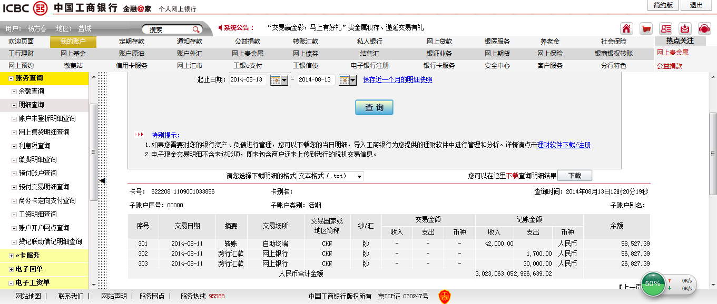This screenshot has height=304, width=717.
Task: Click the start date input field
Action: click(x=249, y=80)
